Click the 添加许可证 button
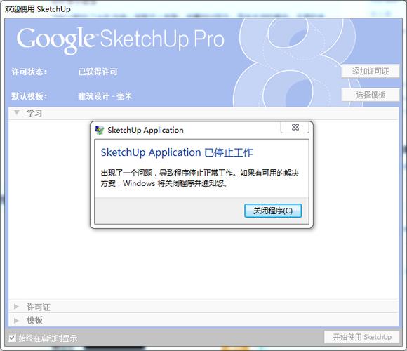407x351 pixels. pos(370,71)
